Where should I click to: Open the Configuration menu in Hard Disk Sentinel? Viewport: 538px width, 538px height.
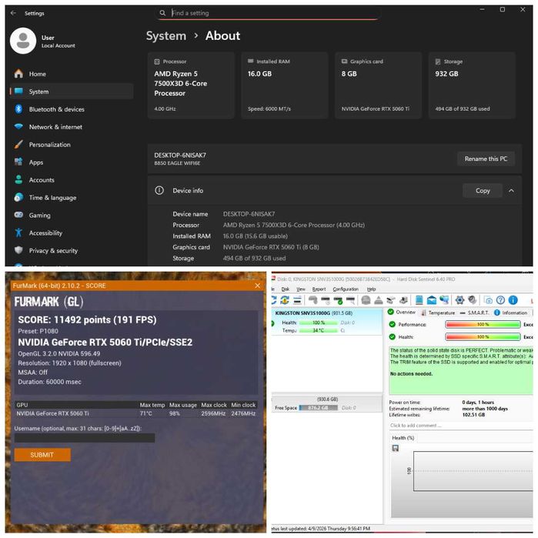pyautogui.click(x=346, y=289)
